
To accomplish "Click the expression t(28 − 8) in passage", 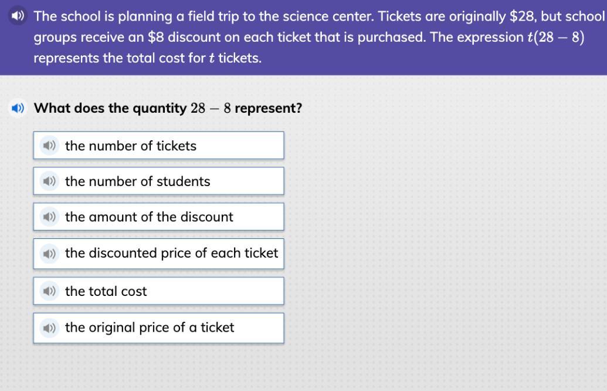I will (x=555, y=38).
